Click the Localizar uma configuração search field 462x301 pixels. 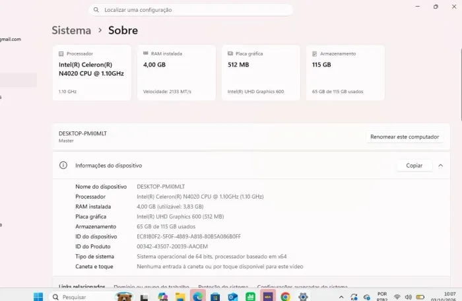191,10
